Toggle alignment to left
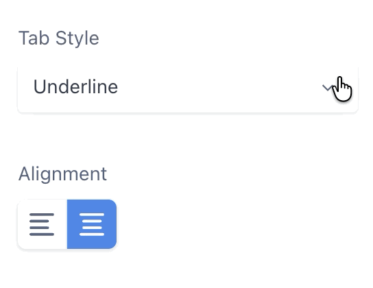The image size is (373, 288). click(43, 224)
